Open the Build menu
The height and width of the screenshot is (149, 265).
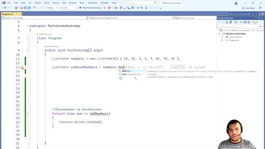[47, 3]
